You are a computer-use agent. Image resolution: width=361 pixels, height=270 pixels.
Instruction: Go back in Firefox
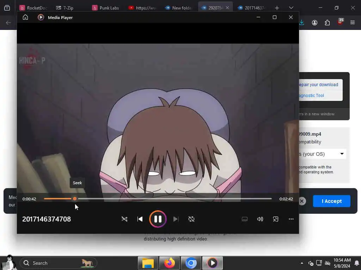8,22
